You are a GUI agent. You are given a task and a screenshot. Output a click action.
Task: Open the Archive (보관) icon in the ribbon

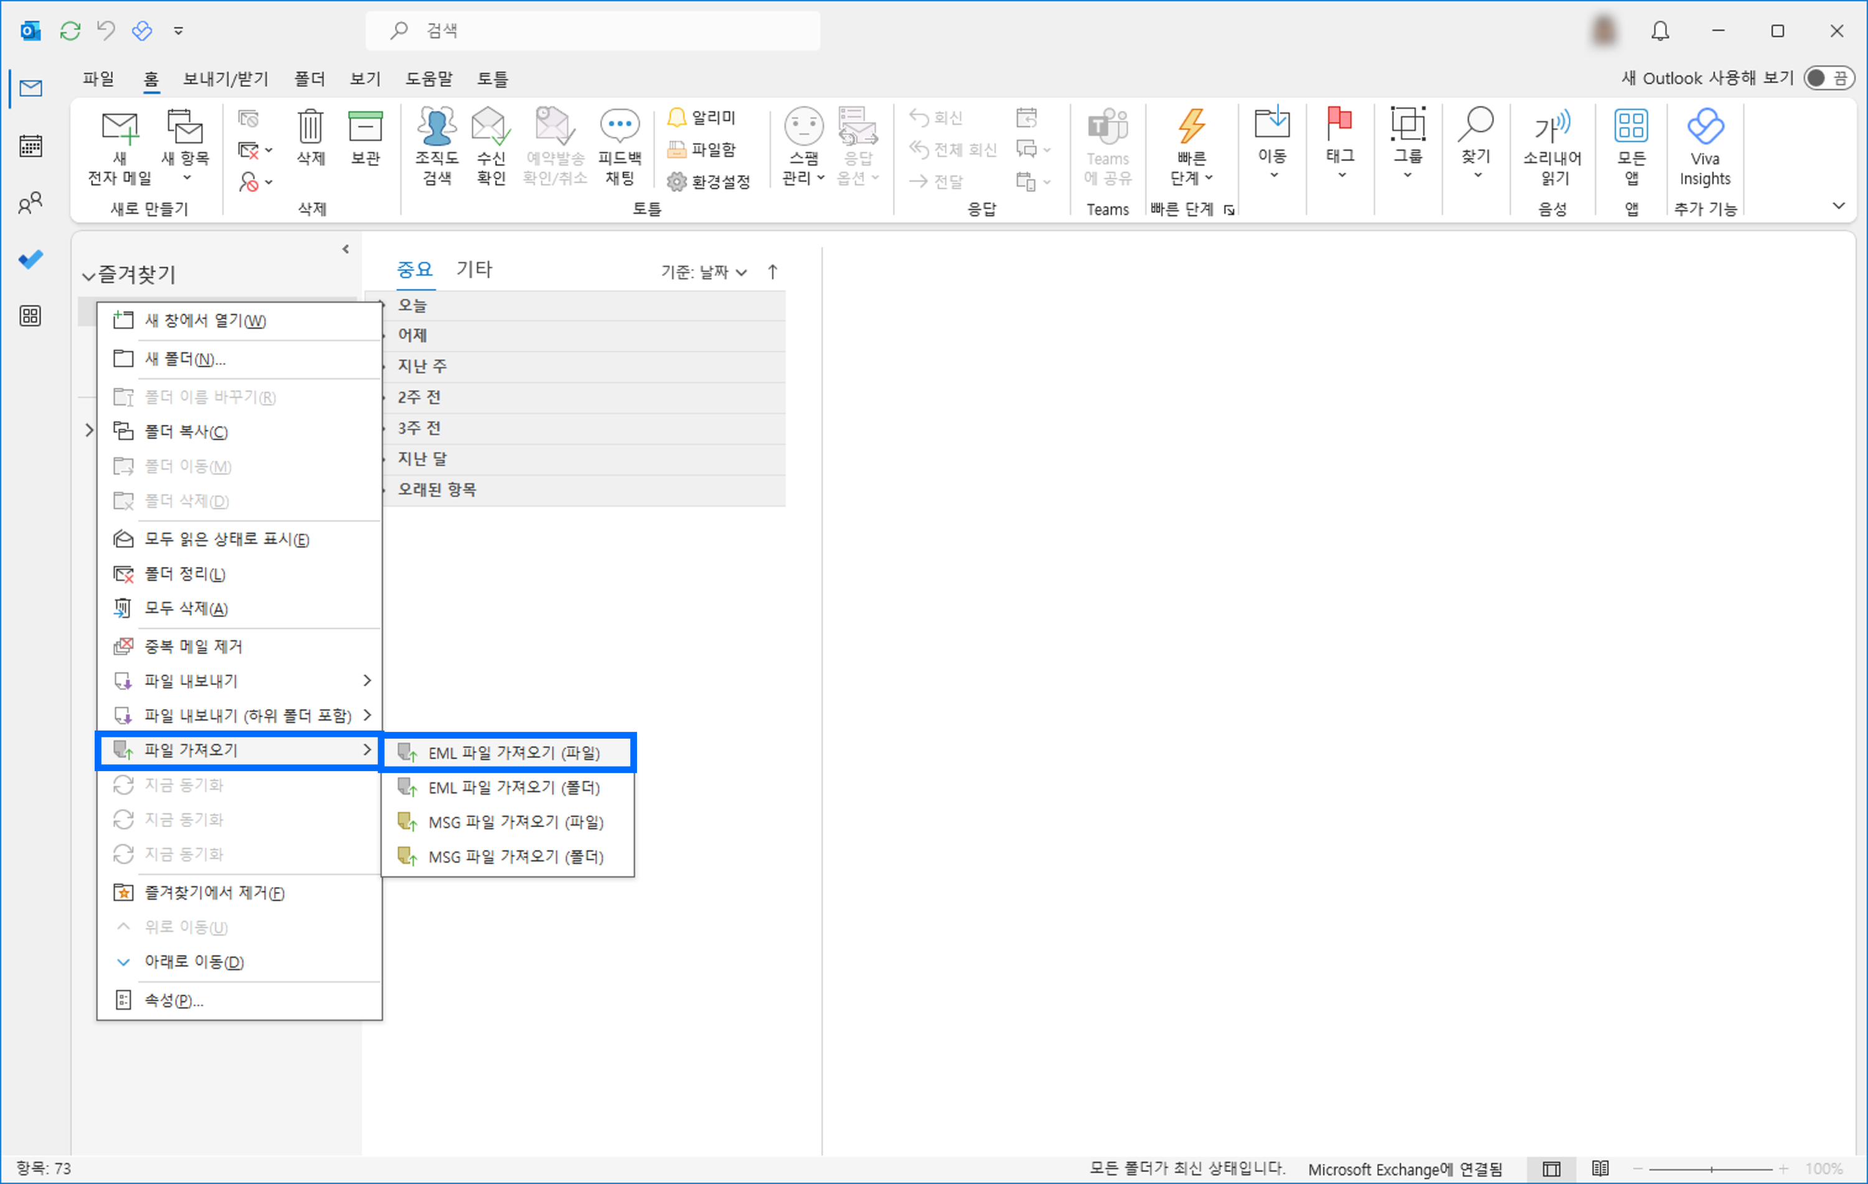(366, 127)
